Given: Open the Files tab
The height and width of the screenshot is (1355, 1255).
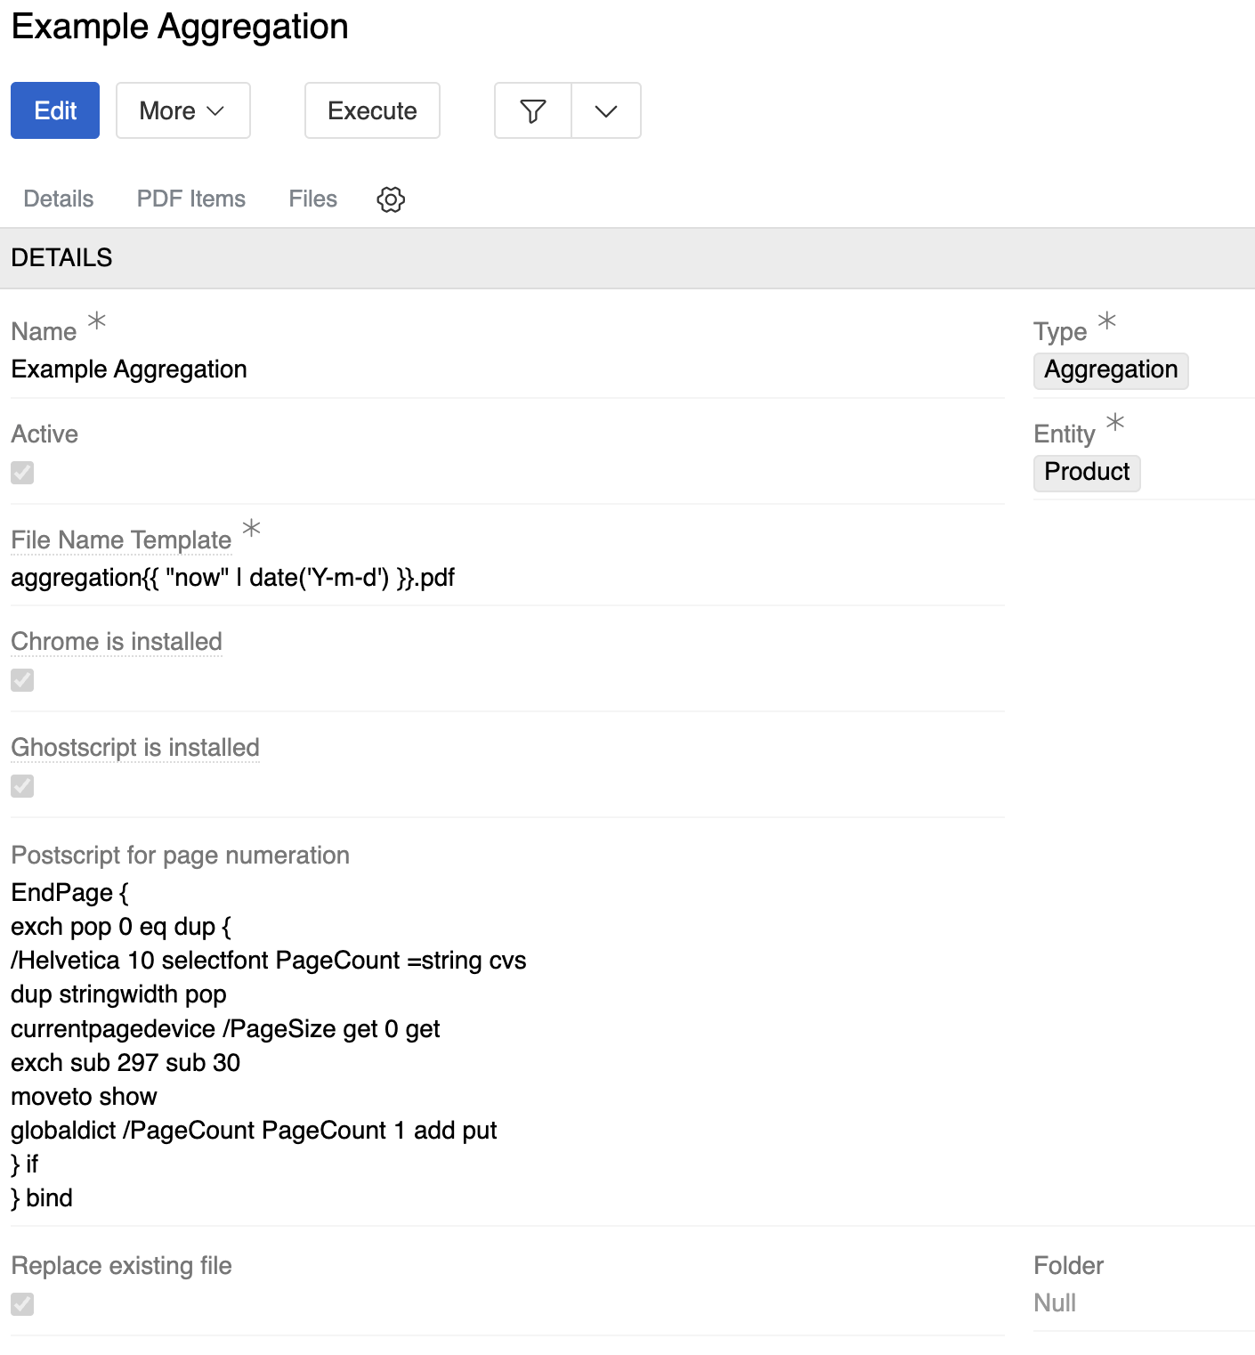Looking at the screenshot, I should pos(312,199).
